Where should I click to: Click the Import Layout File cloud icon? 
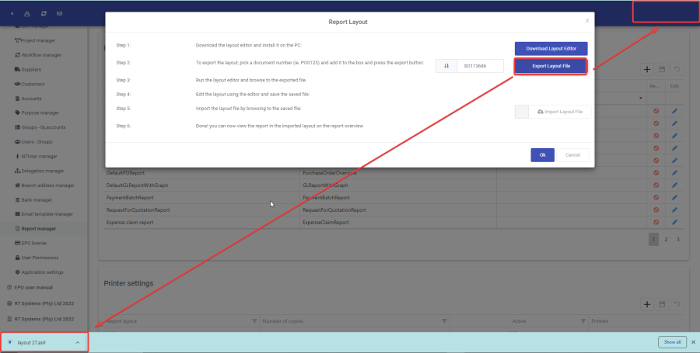click(541, 112)
